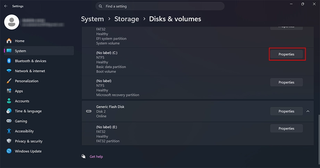
Task: Click the vertical scrollbar thumb
Action: tap(319, 140)
